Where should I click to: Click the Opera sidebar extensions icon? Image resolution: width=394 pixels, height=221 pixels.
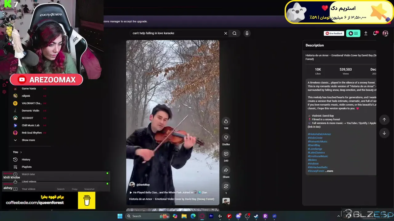4,85
